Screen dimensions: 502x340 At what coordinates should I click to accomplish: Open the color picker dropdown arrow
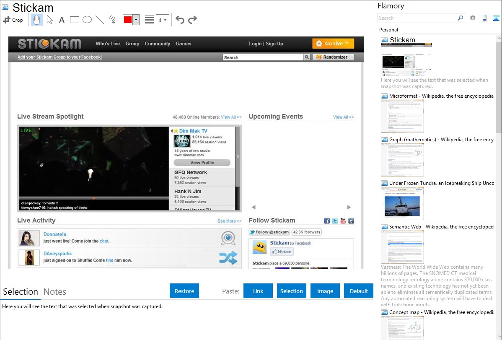[x=136, y=20]
